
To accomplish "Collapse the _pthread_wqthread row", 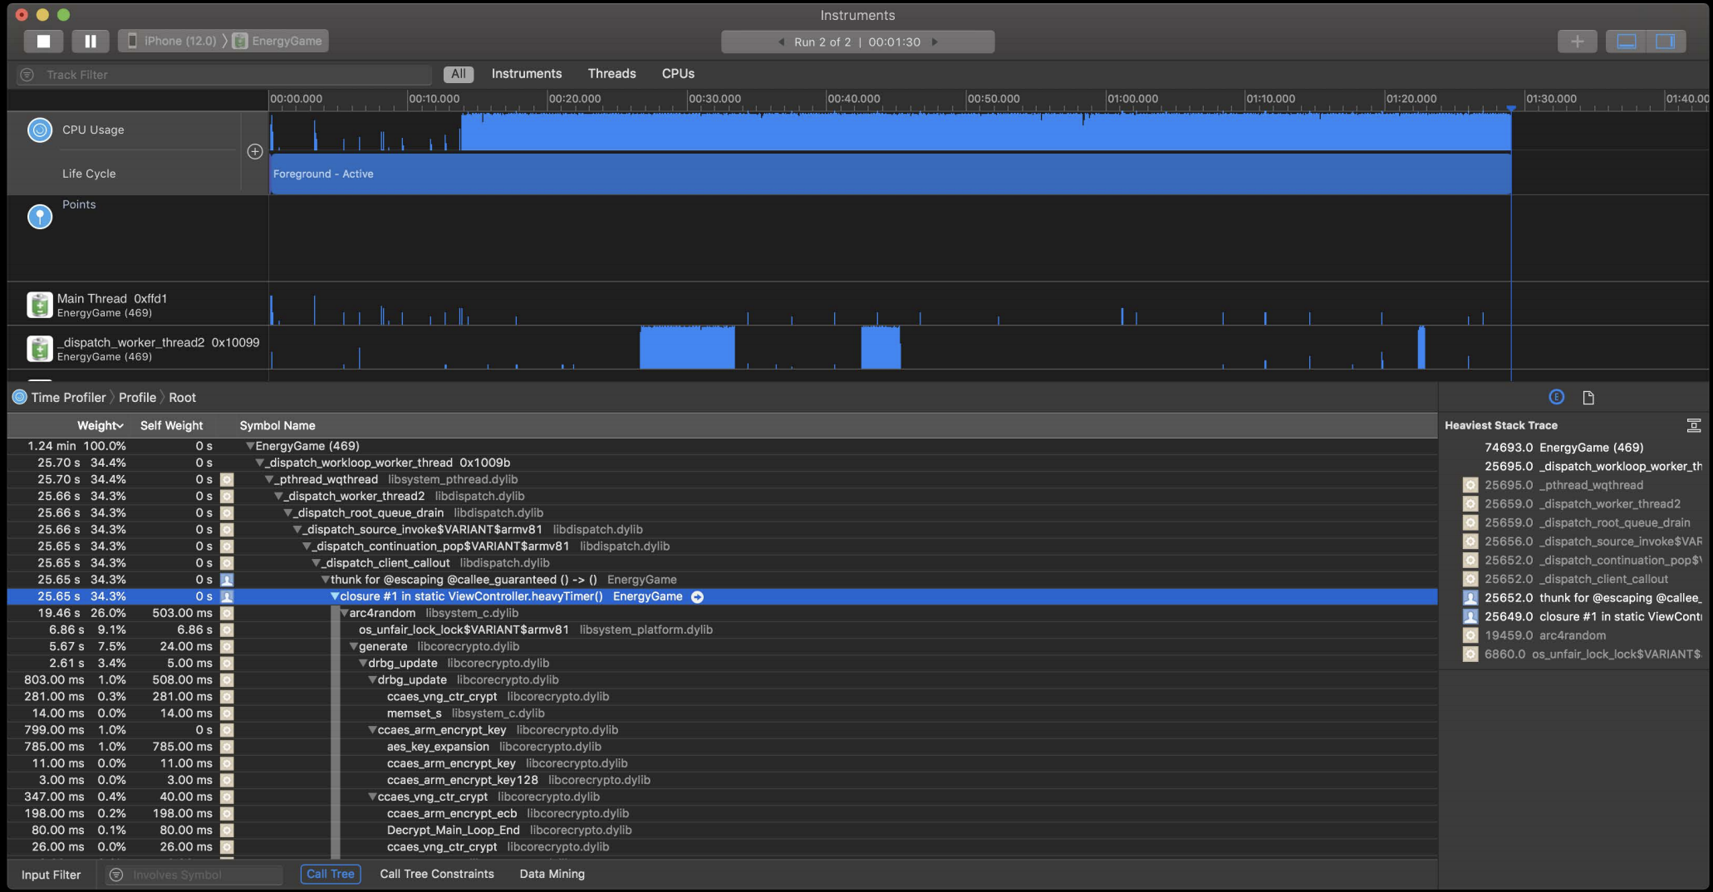I will (x=269, y=479).
